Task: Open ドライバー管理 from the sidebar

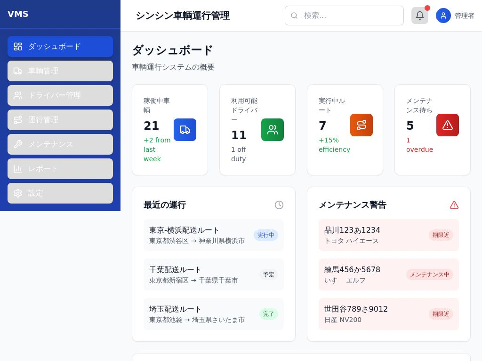Action: (x=60, y=95)
